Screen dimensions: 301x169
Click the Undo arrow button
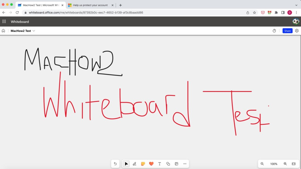click(x=115, y=164)
